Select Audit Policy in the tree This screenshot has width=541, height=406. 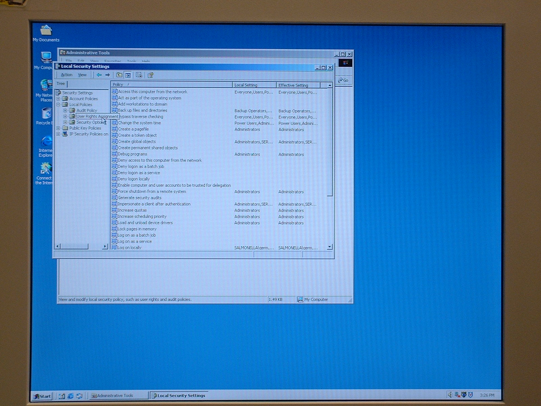tap(87, 111)
